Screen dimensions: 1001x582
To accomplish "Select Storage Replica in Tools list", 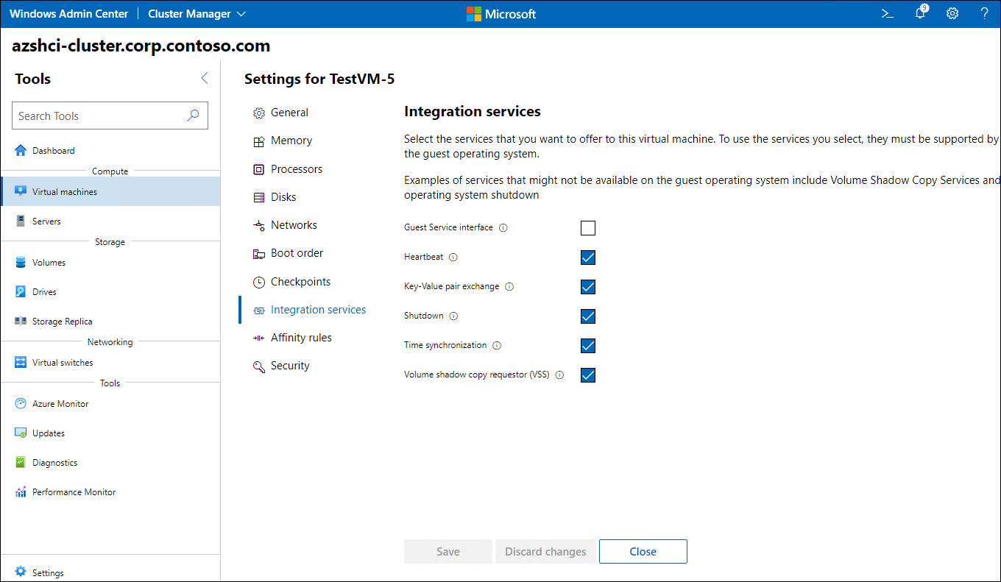I will (110, 322).
